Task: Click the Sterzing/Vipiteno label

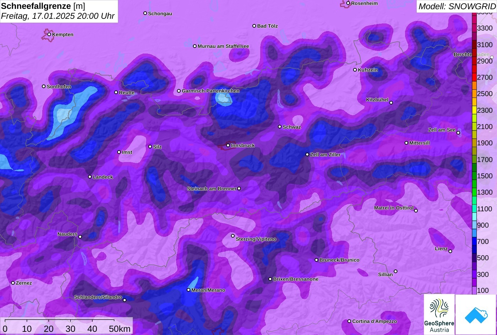Action: (x=256, y=239)
